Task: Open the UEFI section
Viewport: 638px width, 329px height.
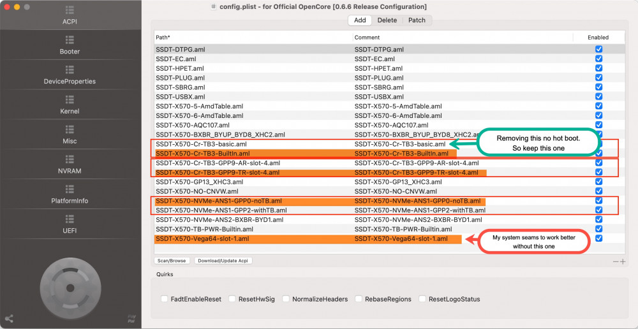Action: [70, 224]
